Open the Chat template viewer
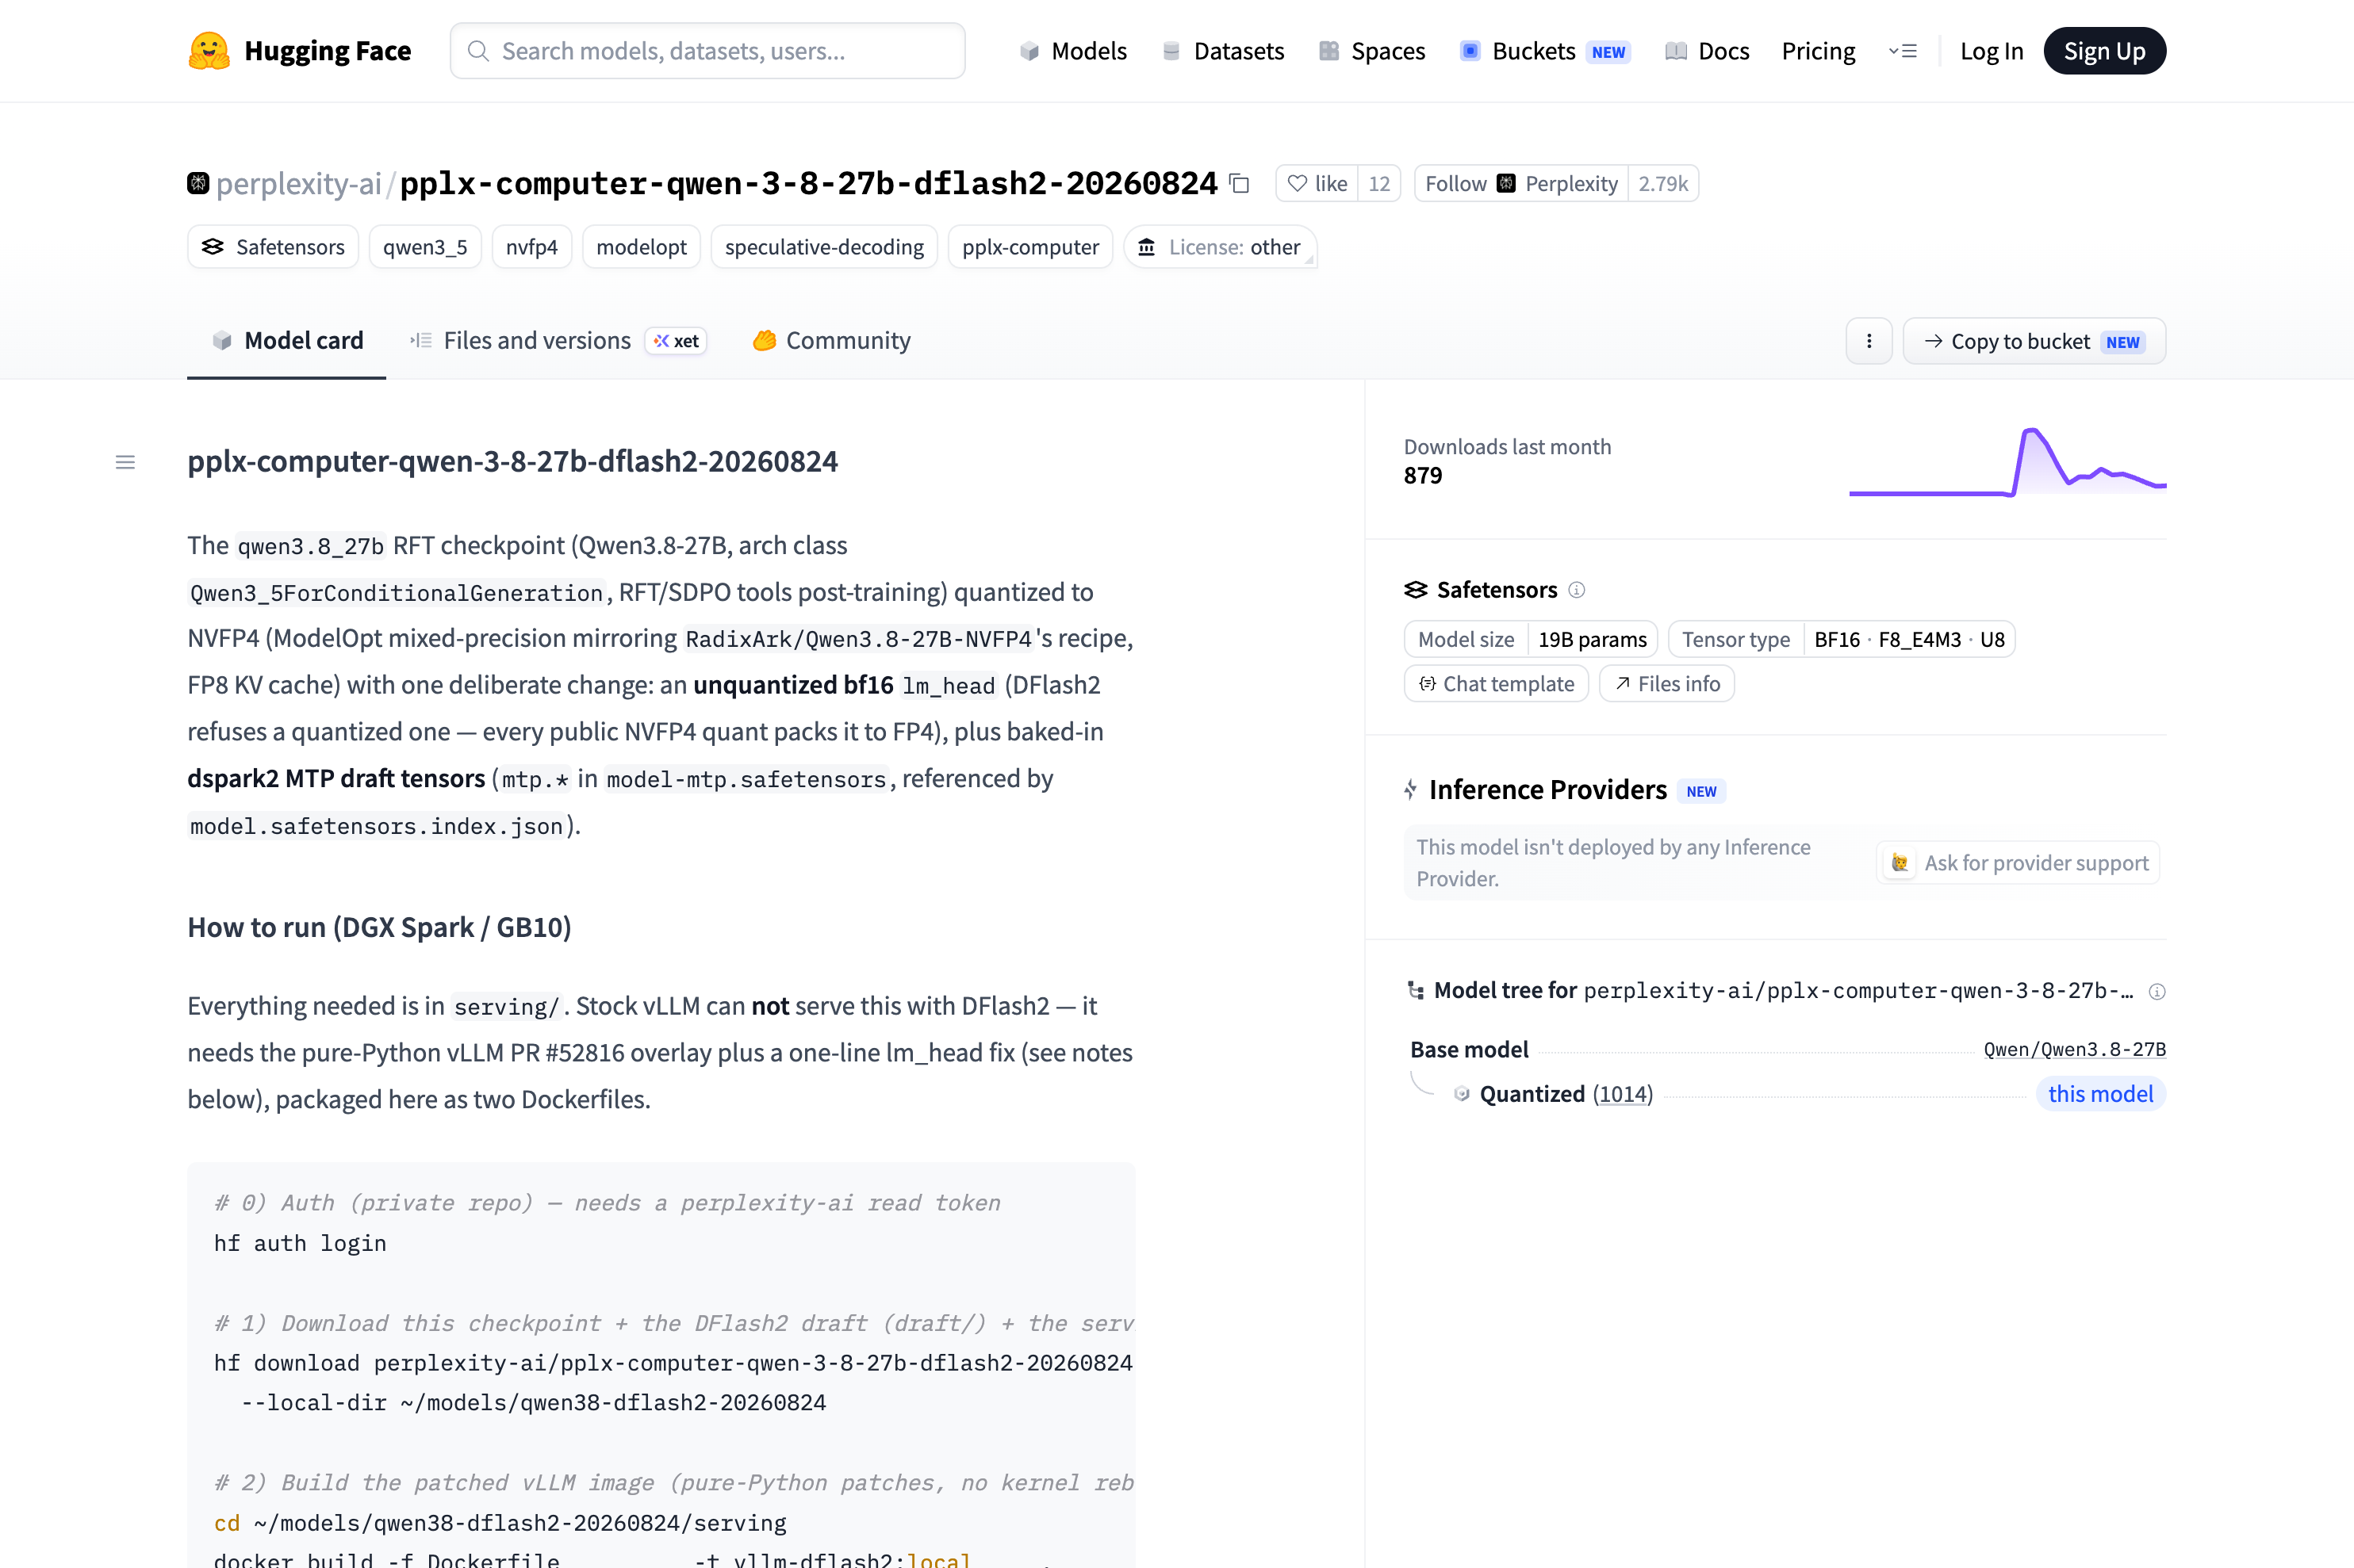This screenshot has height=1568, width=2354. tap(1496, 684)
